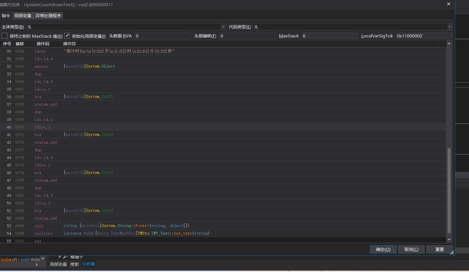Viewport: 469px width, 272px height.
Task: Select the ldloc.0 opcode in row 35
Action: tap(43, 89)
